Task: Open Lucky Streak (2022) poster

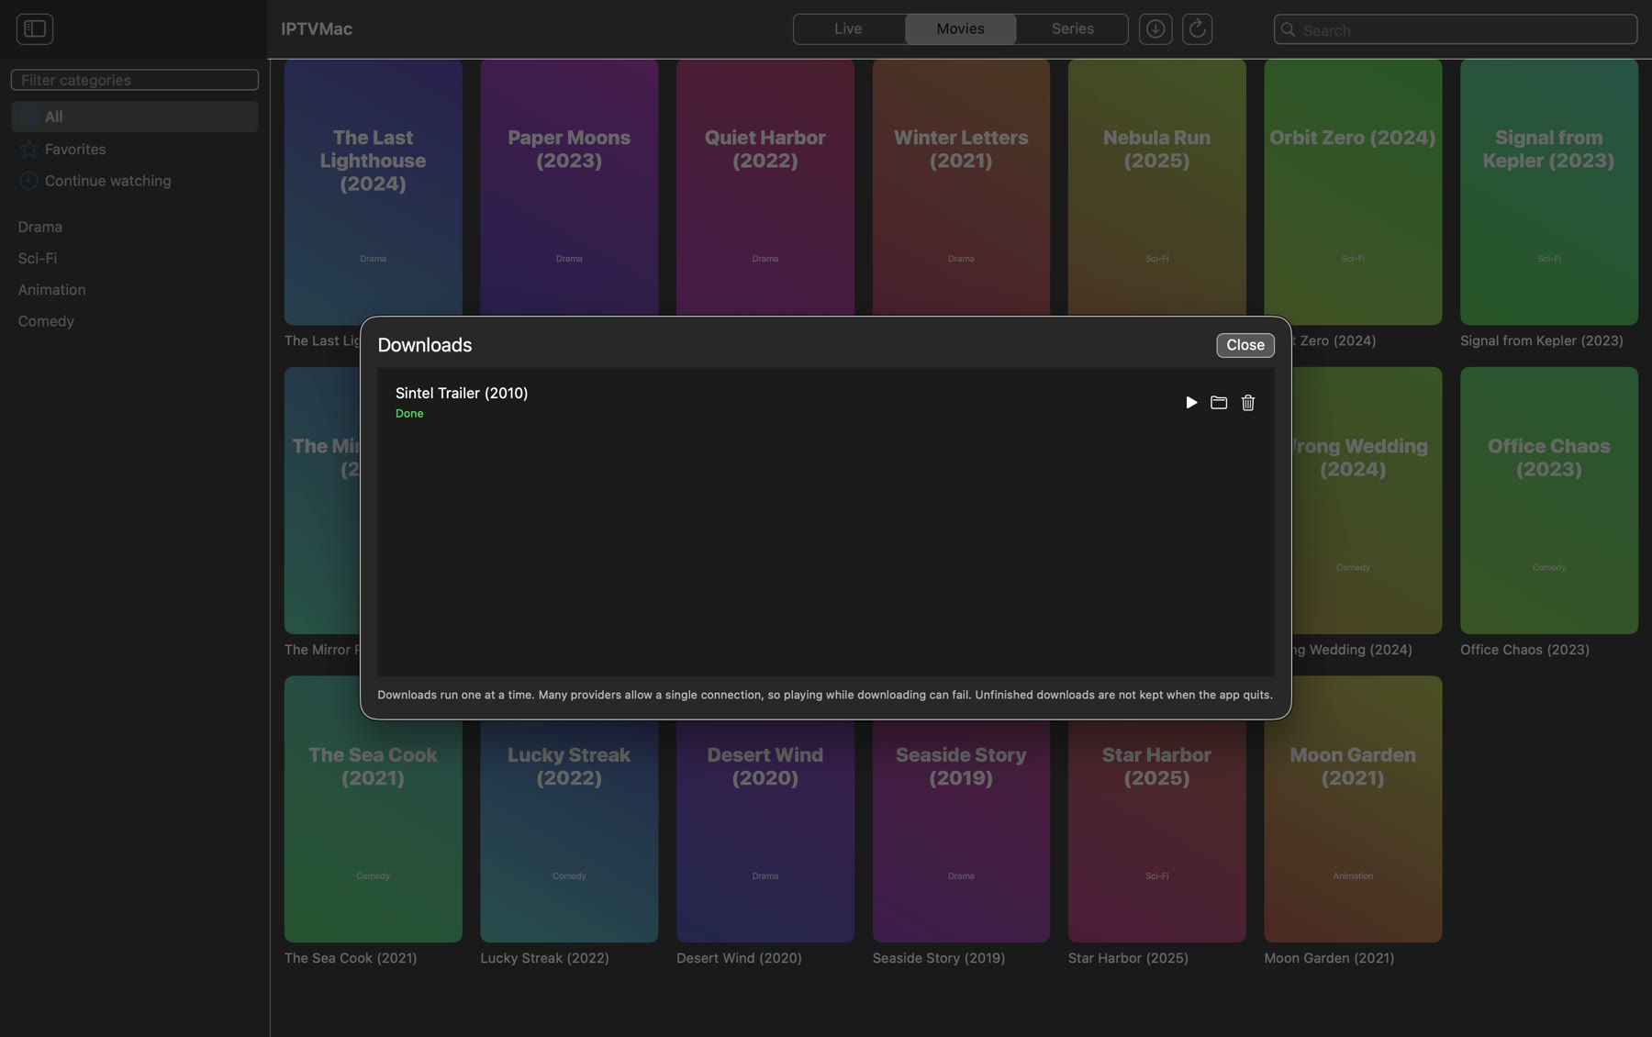Action: (569, 831)
